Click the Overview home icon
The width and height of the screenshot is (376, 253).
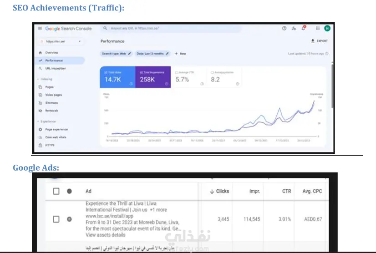[x=40, y=52]
